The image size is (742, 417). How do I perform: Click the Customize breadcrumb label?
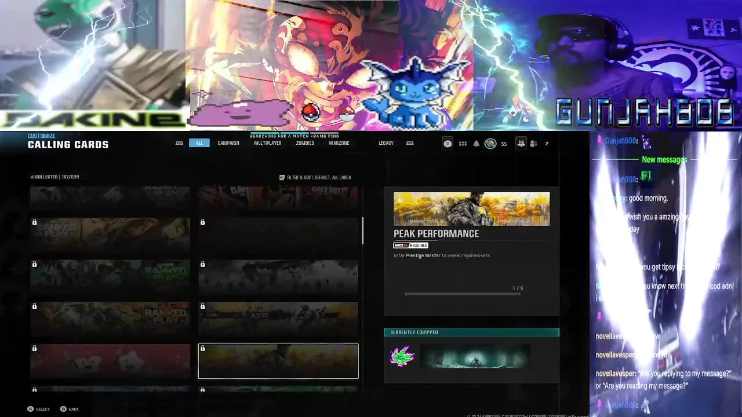tap(41, 136)
